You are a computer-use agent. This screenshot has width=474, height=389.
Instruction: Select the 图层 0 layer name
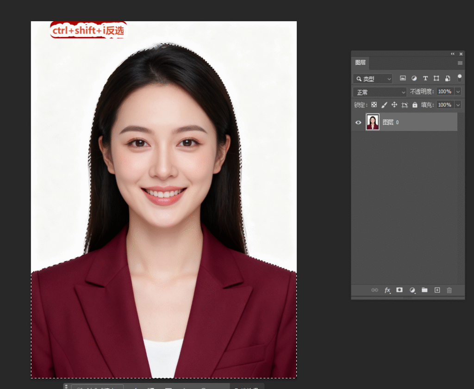[391, 122]
